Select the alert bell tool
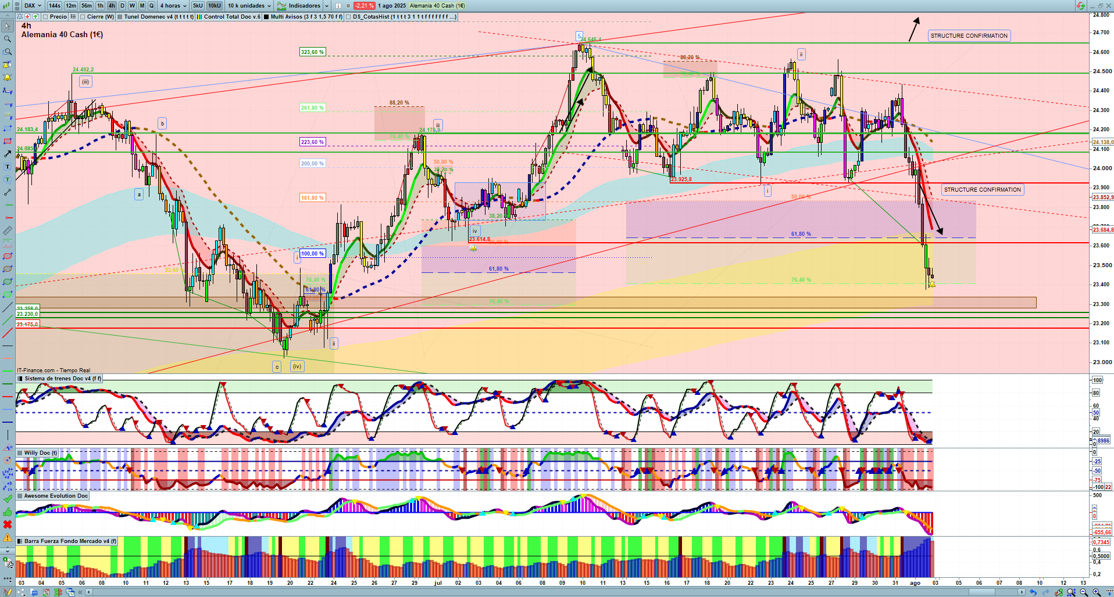The image size is (1114, 597). (x=8, y=77)
